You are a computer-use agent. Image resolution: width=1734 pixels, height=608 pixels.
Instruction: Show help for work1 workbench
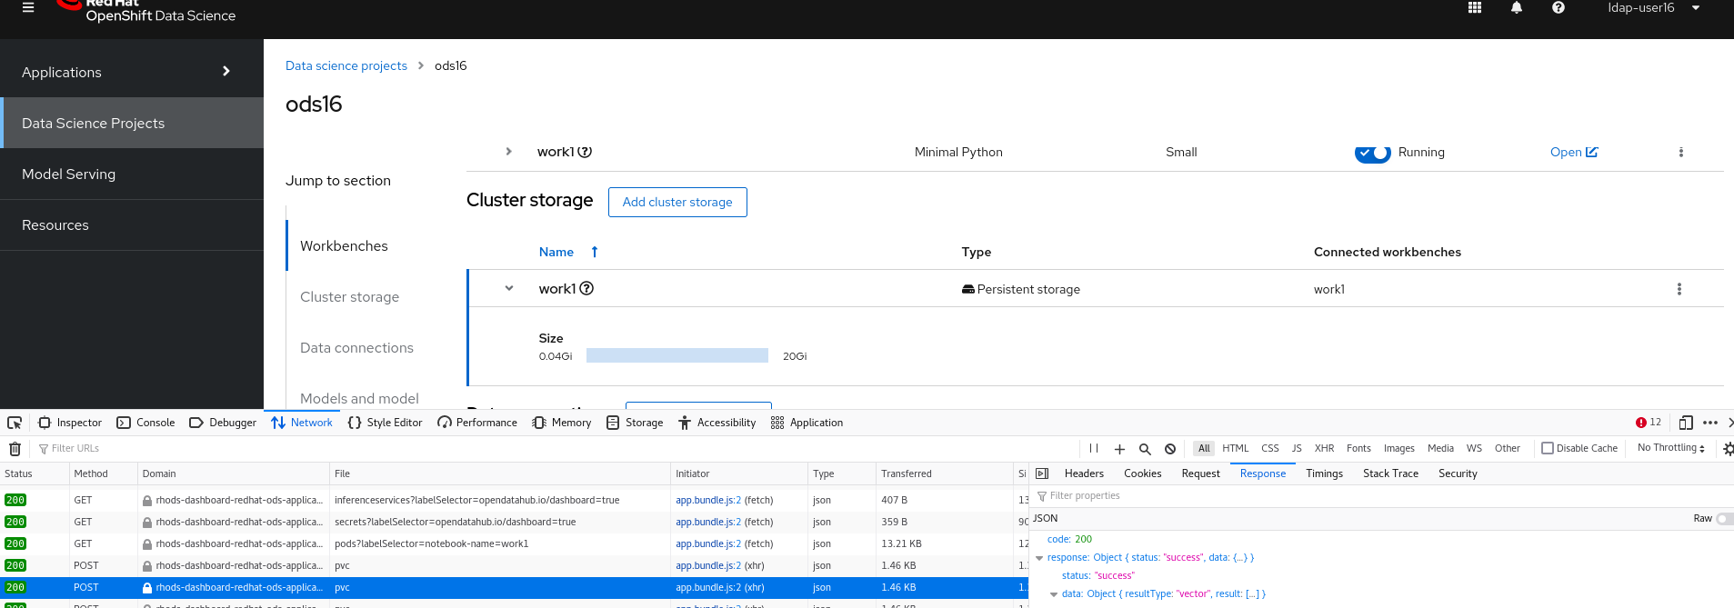pos(586,152)
